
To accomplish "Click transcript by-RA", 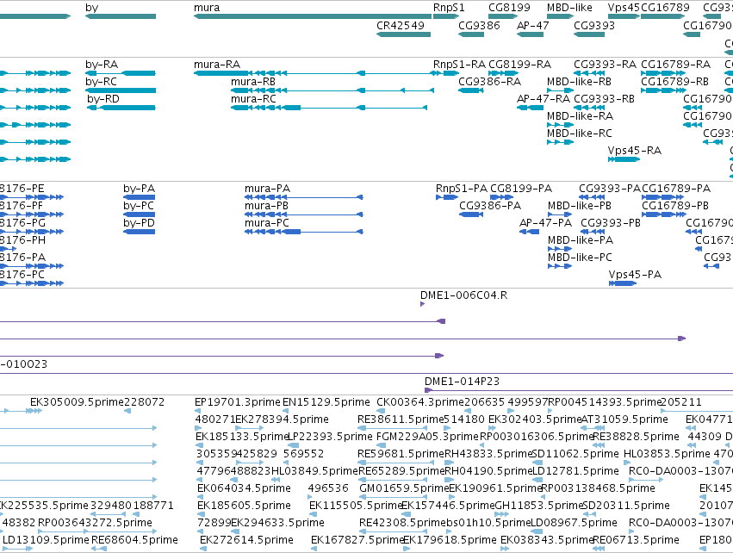I will 120,73.
